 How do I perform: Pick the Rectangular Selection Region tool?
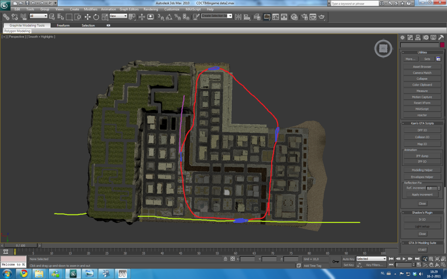point(69,17)
